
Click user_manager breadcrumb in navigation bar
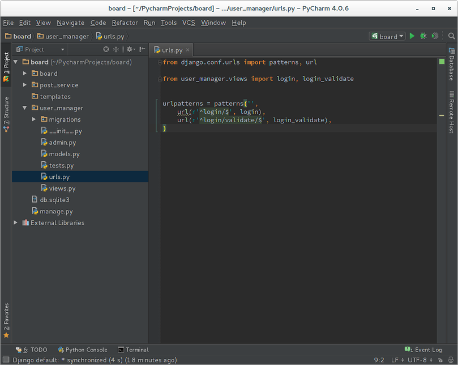tap(63, 36)
